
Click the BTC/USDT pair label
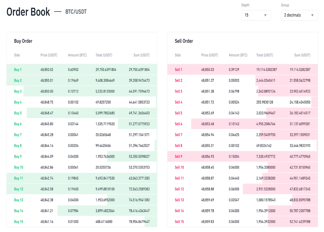[76, 12]
